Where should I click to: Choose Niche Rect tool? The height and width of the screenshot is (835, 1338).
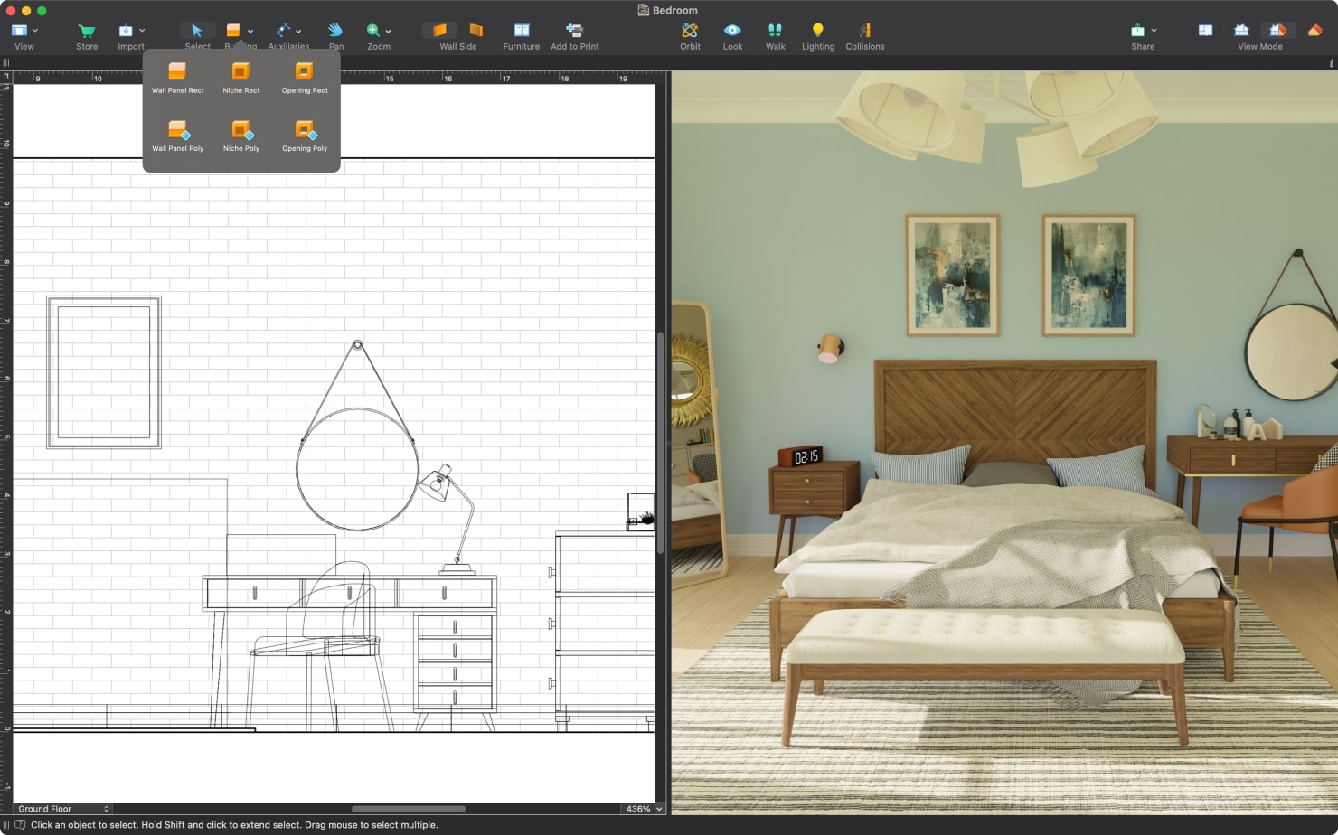241,78
